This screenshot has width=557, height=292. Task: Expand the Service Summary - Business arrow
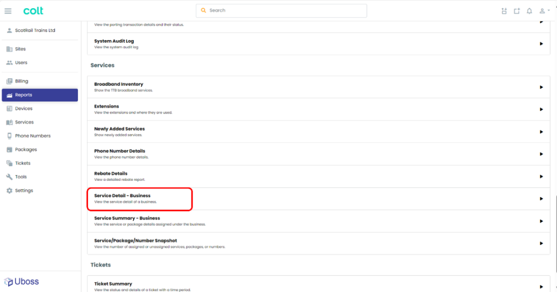[x=541, y=221]
